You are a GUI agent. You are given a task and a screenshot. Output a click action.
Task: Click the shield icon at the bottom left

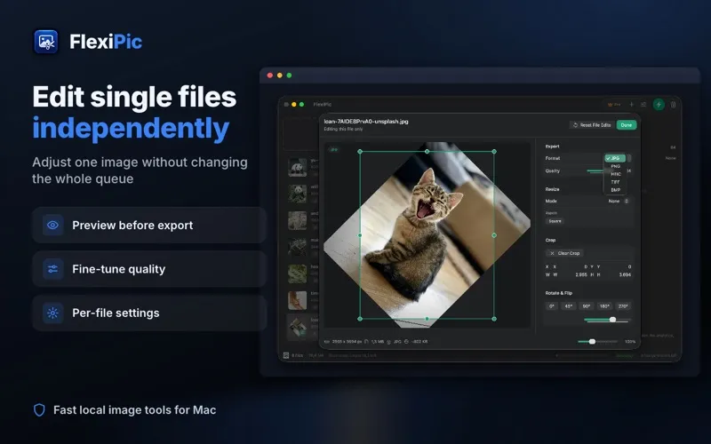coord(39,410)
